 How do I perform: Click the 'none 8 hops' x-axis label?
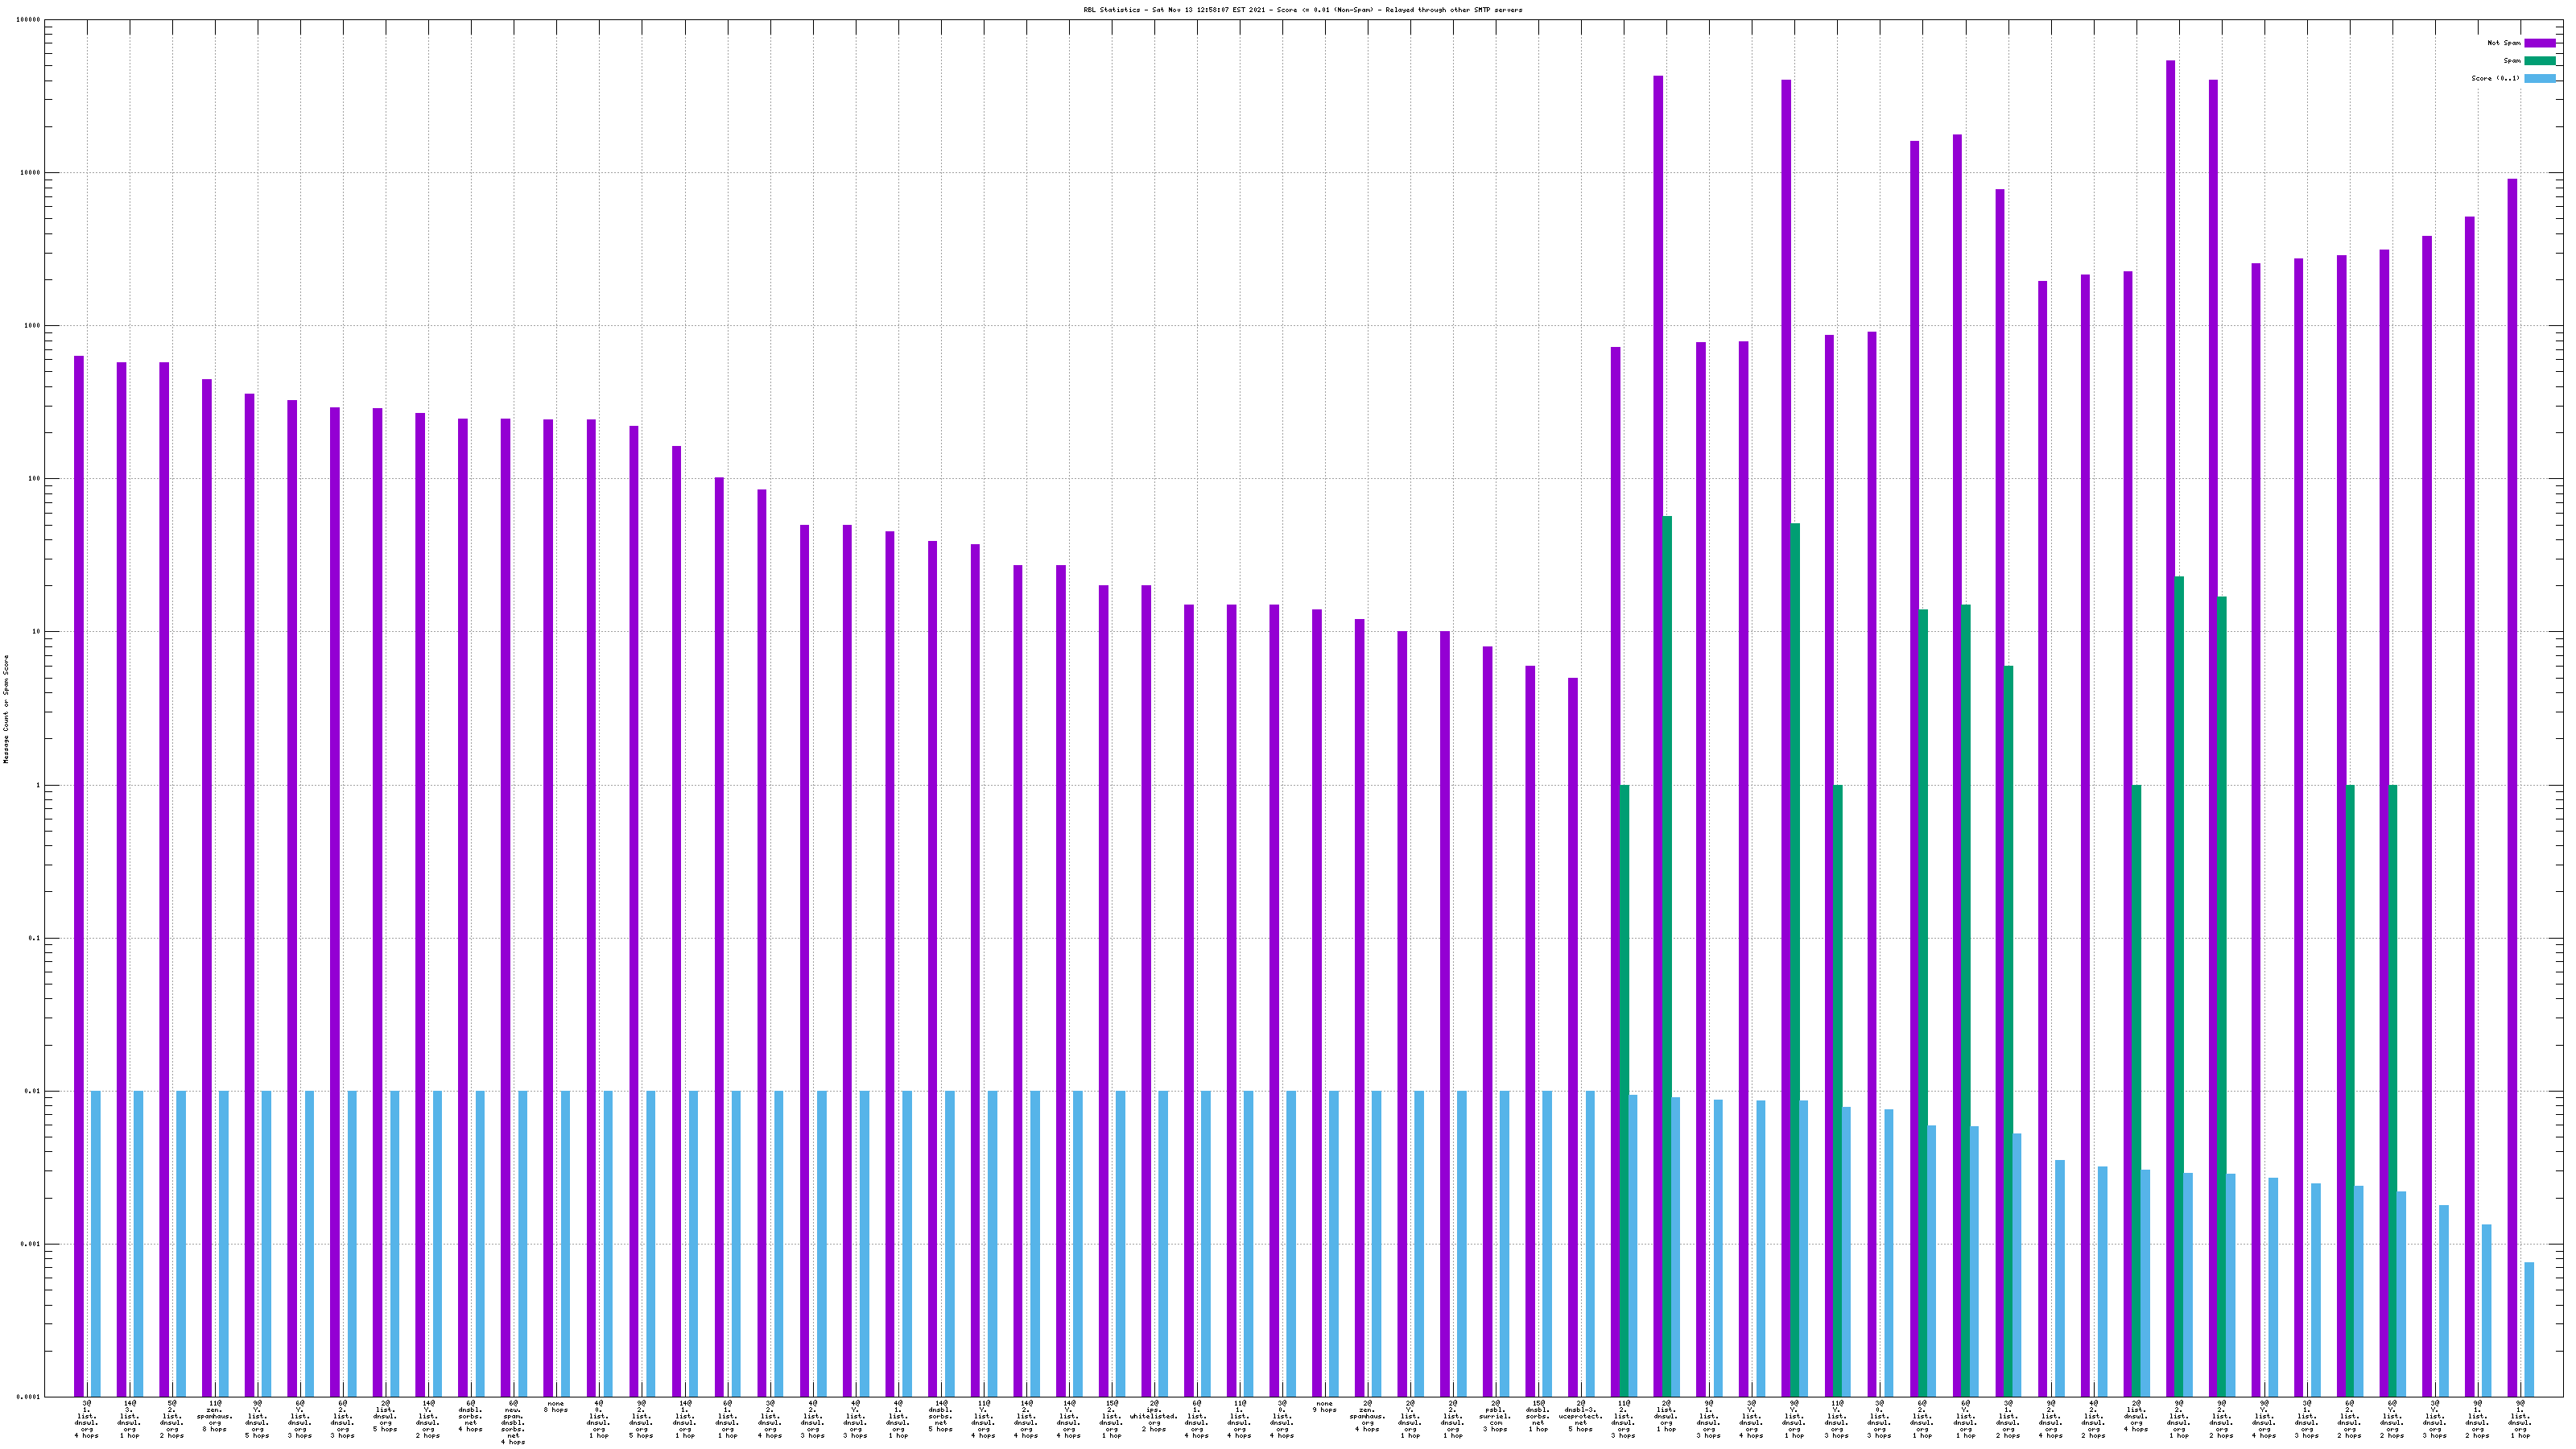pos(556,1407)
